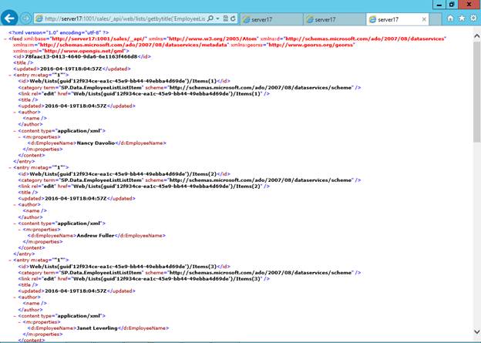481x343 pixels.
Task: Close the browser window
Action: pos(469,5)
